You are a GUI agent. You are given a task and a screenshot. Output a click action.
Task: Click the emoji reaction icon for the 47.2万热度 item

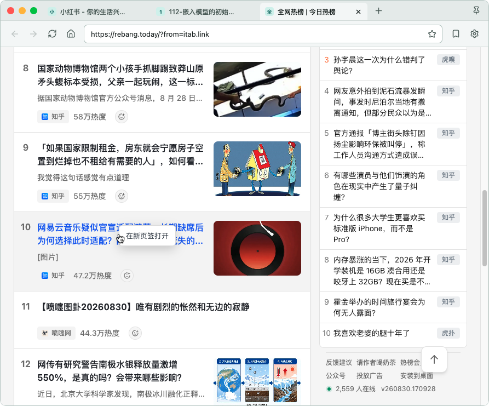[x=127, y=276]
